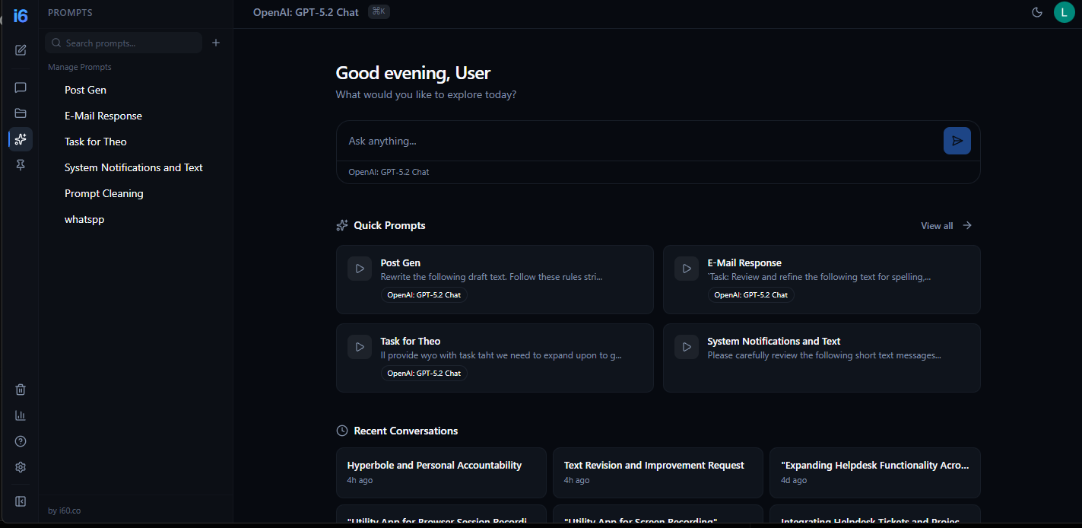
Task: Open the OpenAI: GPT-5.2 Chat model selector
Action: [305, 12]
